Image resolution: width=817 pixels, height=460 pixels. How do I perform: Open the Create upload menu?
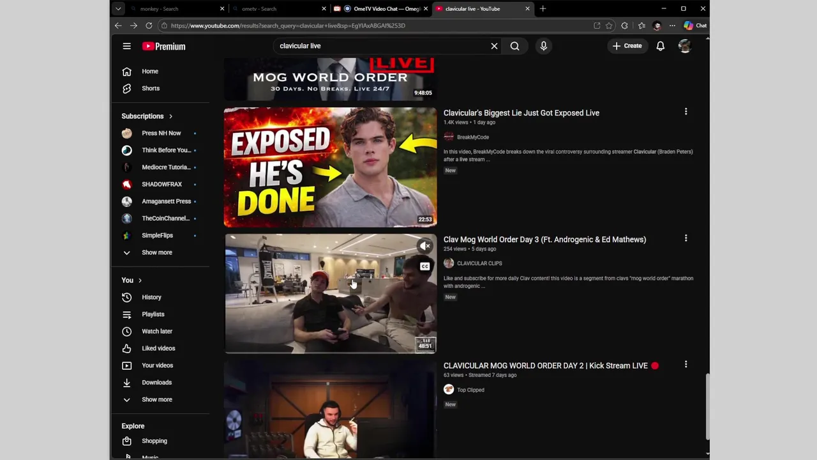pyautogui.click(x=627, y=46)
